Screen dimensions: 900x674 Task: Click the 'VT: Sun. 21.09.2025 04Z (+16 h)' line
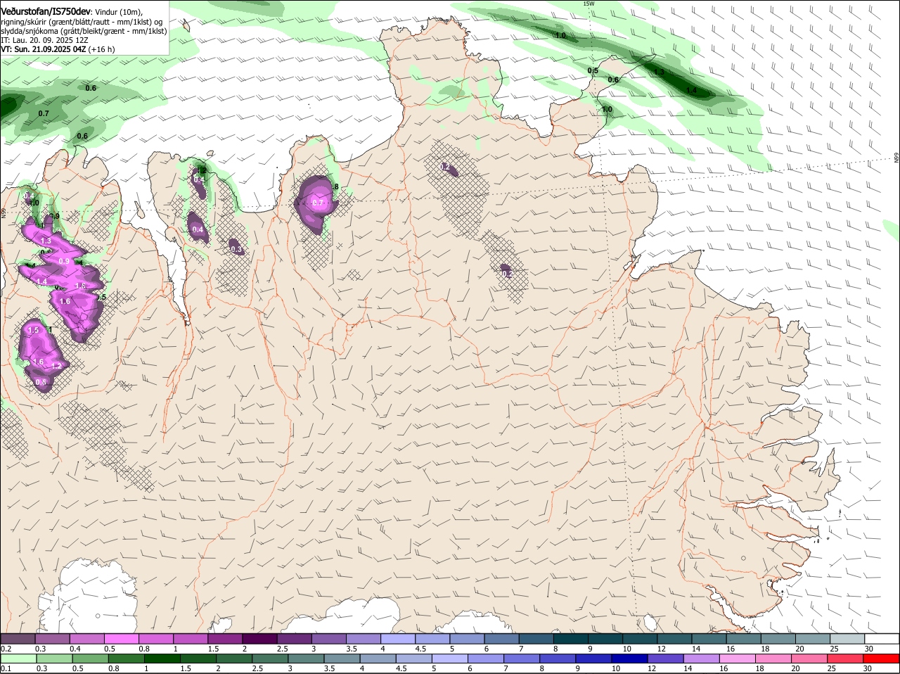click(x=58, y=49)
